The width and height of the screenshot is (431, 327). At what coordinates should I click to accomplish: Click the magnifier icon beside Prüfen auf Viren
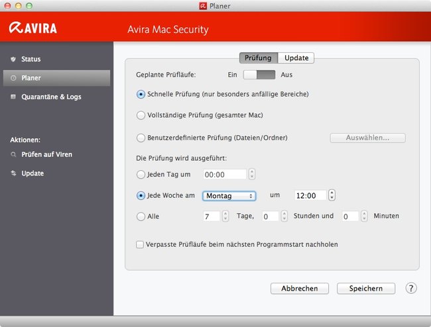click(x=13, y=154)
